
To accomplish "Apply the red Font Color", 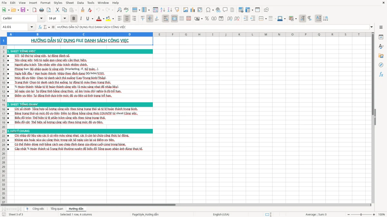I will point(99,19).
